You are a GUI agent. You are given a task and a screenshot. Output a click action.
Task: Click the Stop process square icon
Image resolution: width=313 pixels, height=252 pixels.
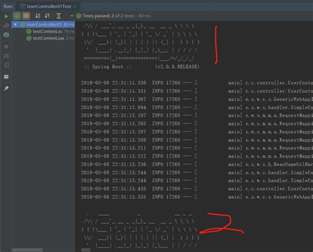tap(6, 47)
